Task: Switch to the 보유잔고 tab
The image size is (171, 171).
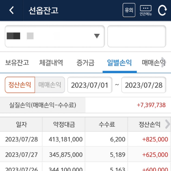Action: coord(17,62)
